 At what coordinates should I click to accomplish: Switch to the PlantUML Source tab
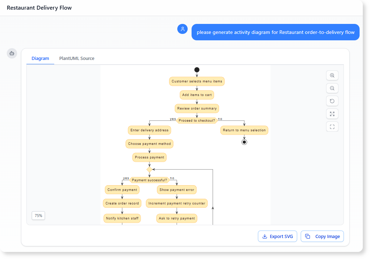[x=76, y=58]
